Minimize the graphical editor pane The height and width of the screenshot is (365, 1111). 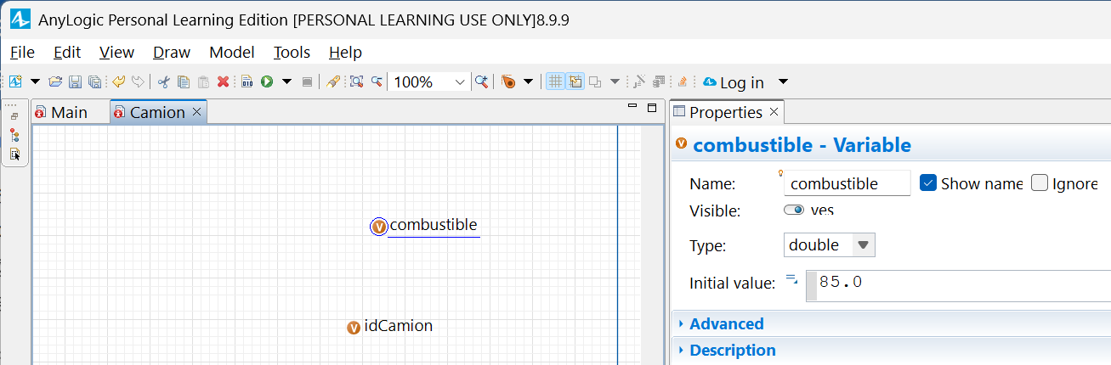coord(632,107)
